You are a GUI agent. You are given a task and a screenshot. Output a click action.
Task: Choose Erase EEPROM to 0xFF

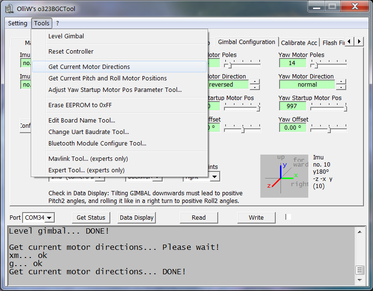coord(80,105)
